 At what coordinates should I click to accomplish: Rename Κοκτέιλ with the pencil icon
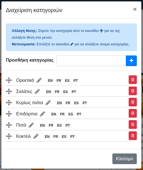pos(36,136)
